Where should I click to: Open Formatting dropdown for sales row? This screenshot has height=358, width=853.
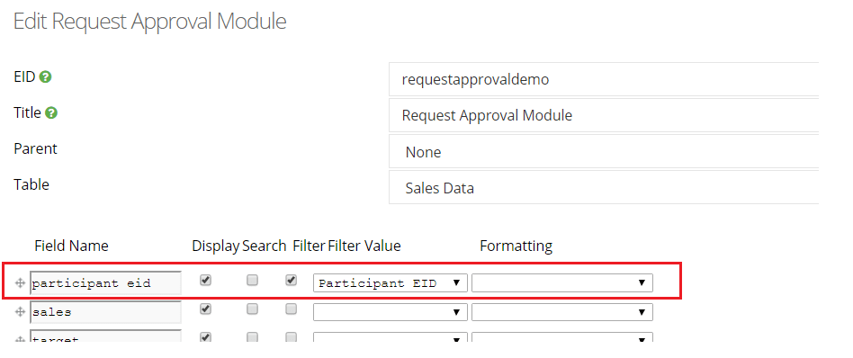click(562, 312)
